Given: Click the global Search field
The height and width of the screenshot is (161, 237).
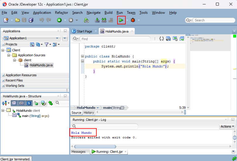Looking at the screenshot, I should (x=214, y=20).
